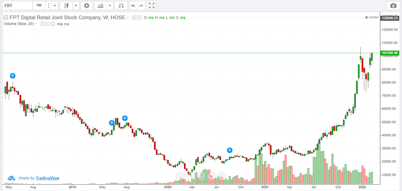Image resolution: width=402 pixels, height=191 pixels.
Task: Click the 2022 label on time axis
Action: (x=362, y=187)
